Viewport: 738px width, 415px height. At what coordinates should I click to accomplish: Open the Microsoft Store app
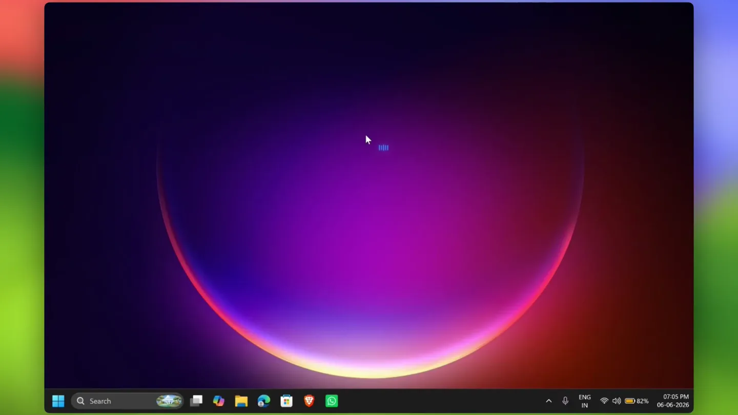[286, 401]
